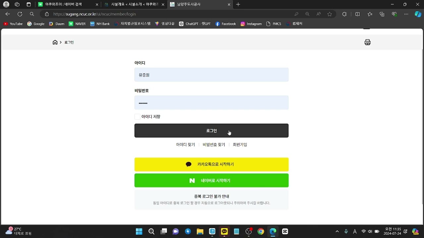The width and height of the screenshot is (424, 238).
Task: Click the zoom magnifier in address bar
Action: (307, 14)
